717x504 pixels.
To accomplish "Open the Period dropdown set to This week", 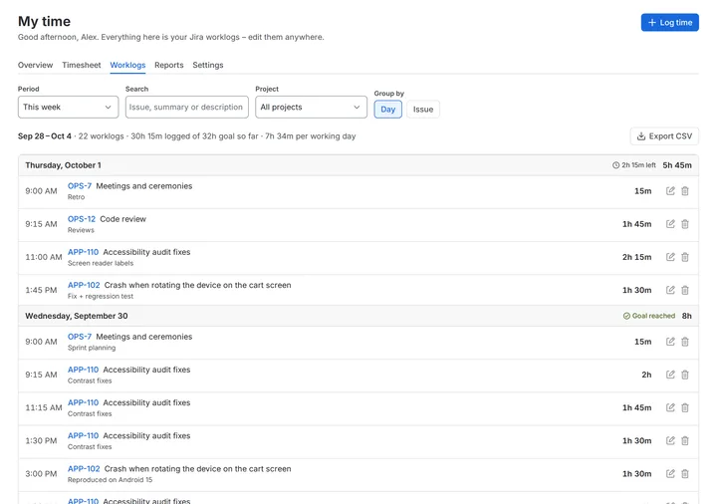I will [68, 107].
